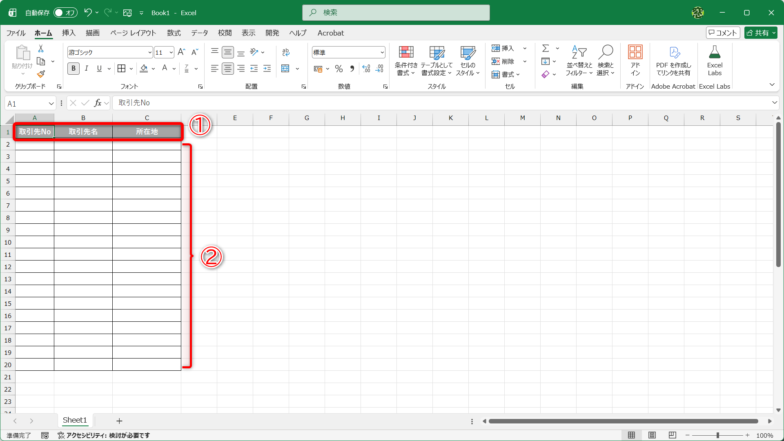Toggle Bold formatting button
The width and height of the screenshot is (784, 441).
73,69
